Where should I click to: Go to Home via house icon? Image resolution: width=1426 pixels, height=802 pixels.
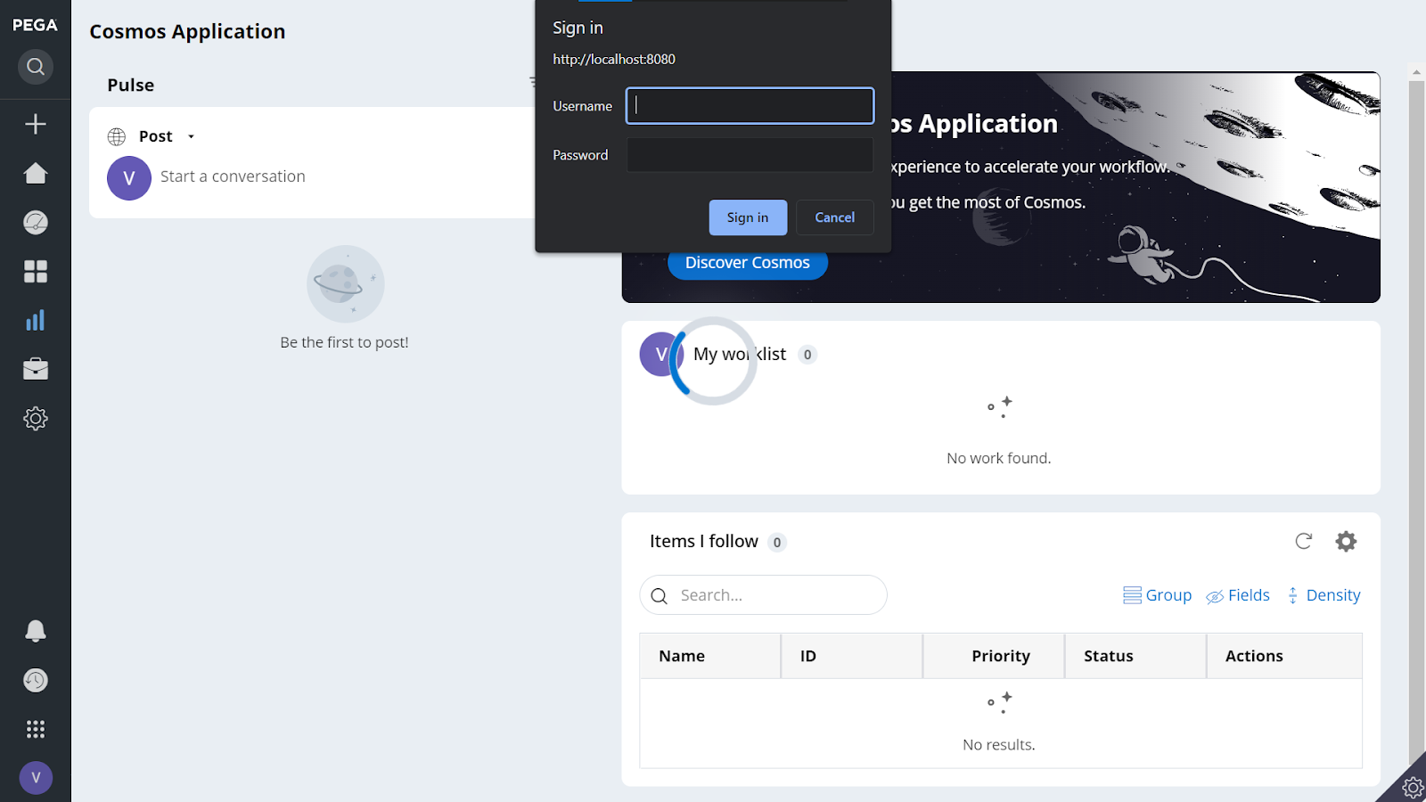tap(36, 173)
